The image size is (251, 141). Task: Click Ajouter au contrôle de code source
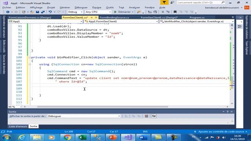pyautogui.click(x=221, y=132)
